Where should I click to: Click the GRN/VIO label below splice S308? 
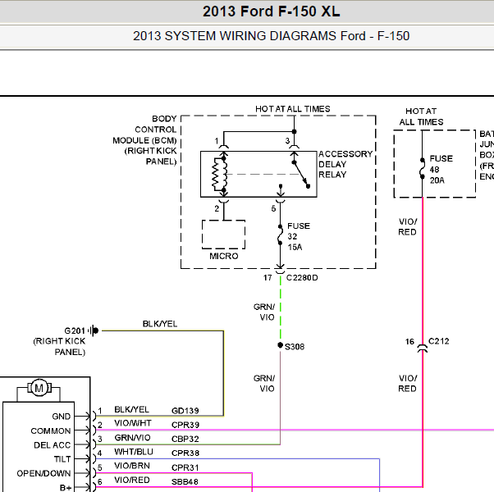point(264,384)
